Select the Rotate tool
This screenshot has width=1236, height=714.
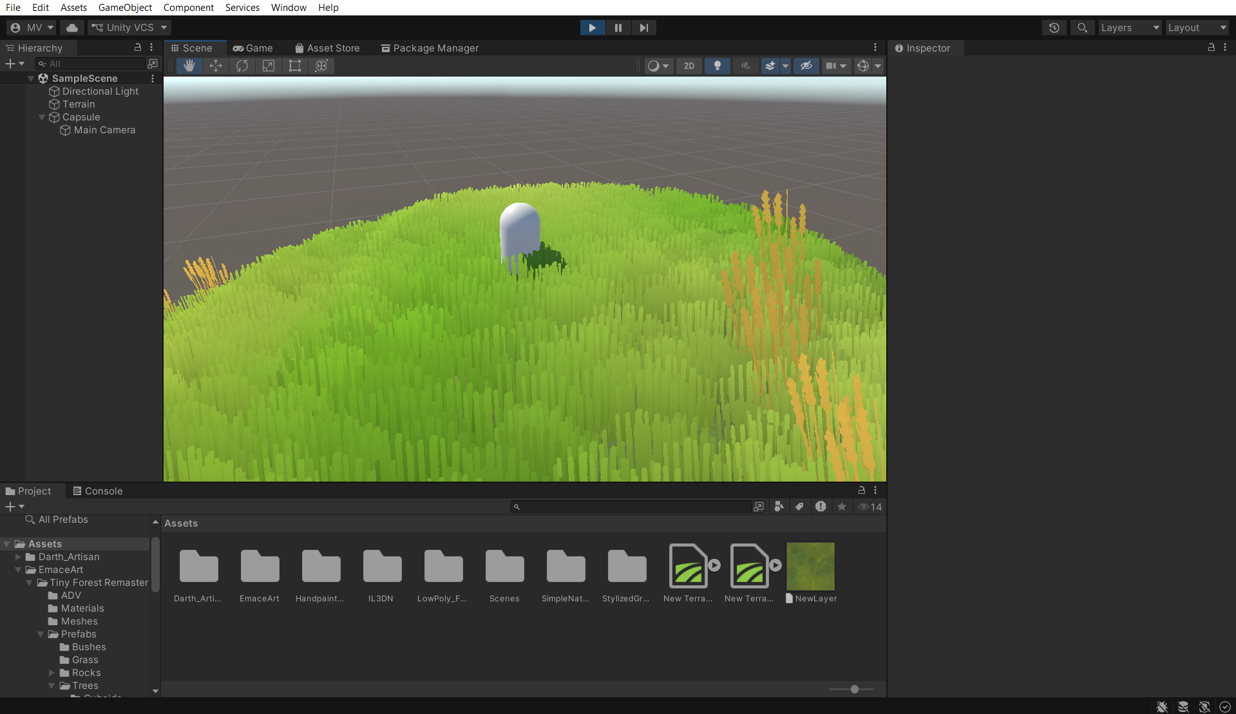coord(242,66)
